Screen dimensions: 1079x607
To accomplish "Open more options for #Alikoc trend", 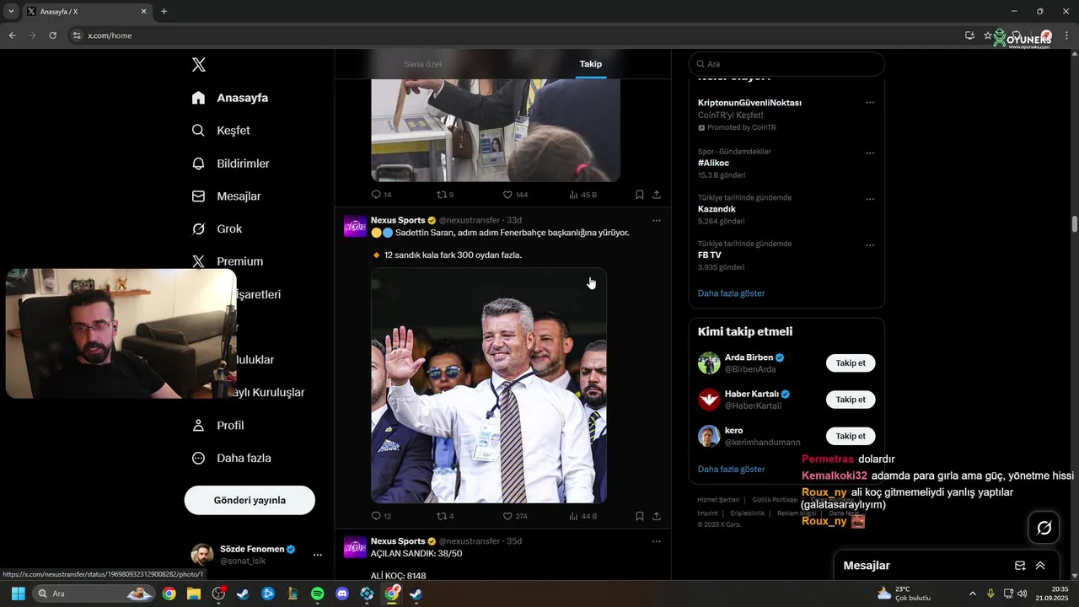I will tap(870, 153).
